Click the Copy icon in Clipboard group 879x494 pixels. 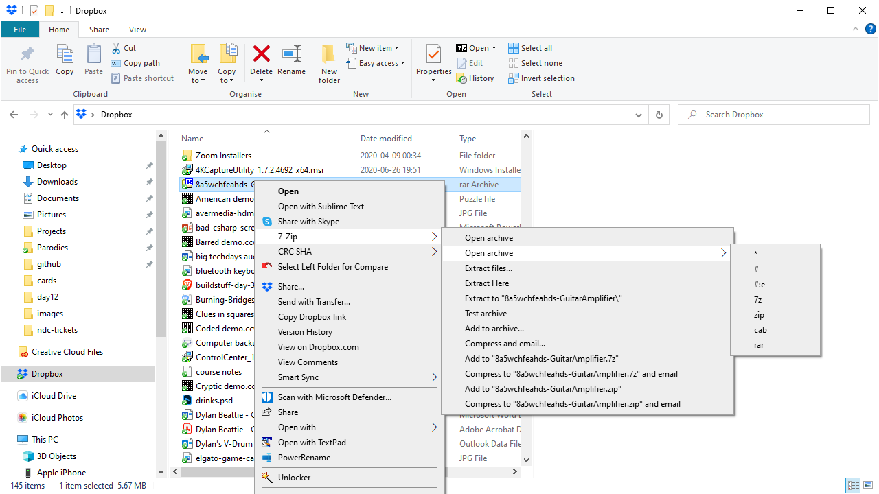click(x=65, y=54)
